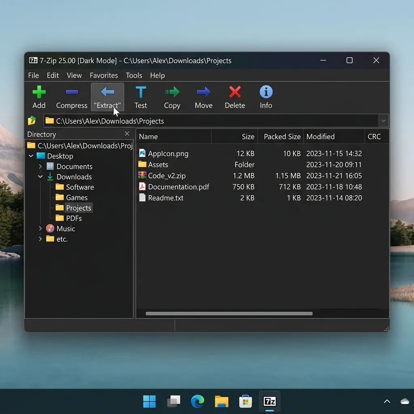
Task: Open Windows Start menu
Action: click(x=150, y=401)
